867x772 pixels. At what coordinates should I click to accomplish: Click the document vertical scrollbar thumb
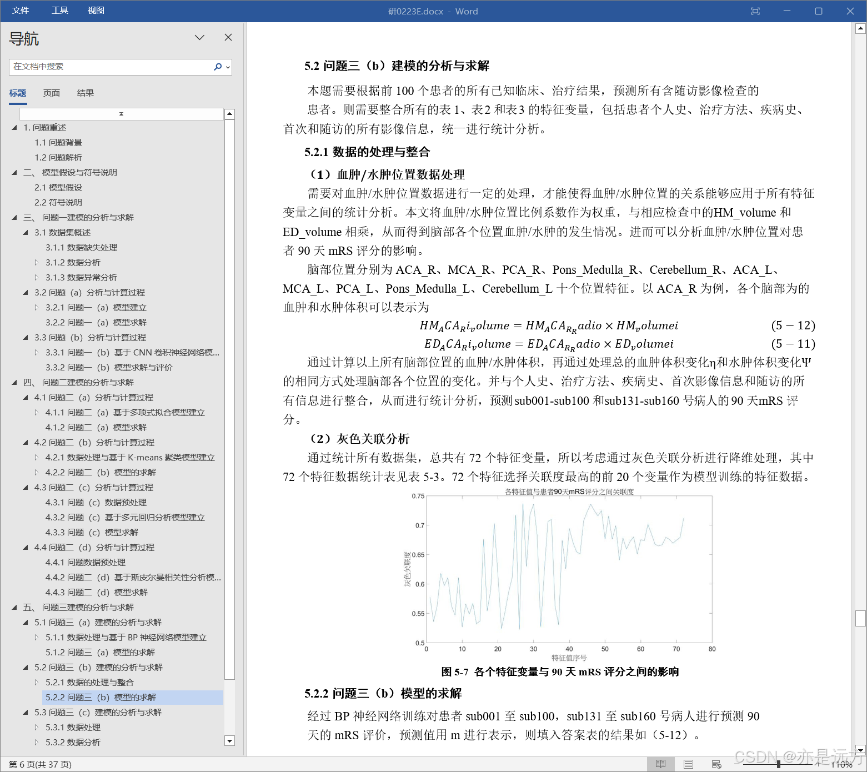click(860, 618)
